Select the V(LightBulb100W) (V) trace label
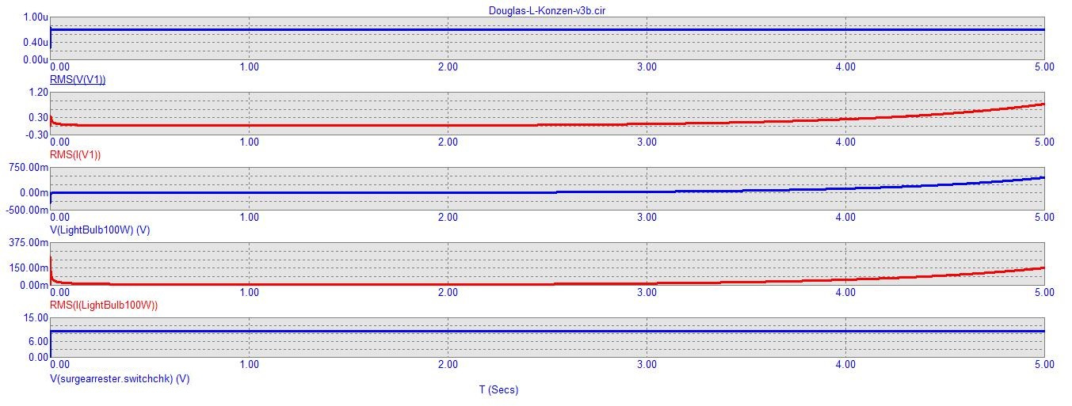 click(100, 230)
